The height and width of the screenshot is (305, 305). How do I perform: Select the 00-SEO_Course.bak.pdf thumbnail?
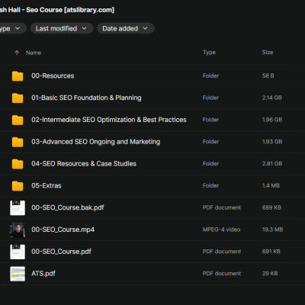[x=18, y=207]
